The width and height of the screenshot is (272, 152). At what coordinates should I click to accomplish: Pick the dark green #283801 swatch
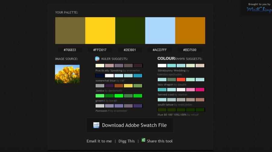pos(130,31)
